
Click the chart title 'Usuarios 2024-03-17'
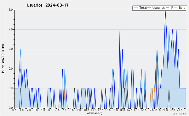tap(48, 5)
